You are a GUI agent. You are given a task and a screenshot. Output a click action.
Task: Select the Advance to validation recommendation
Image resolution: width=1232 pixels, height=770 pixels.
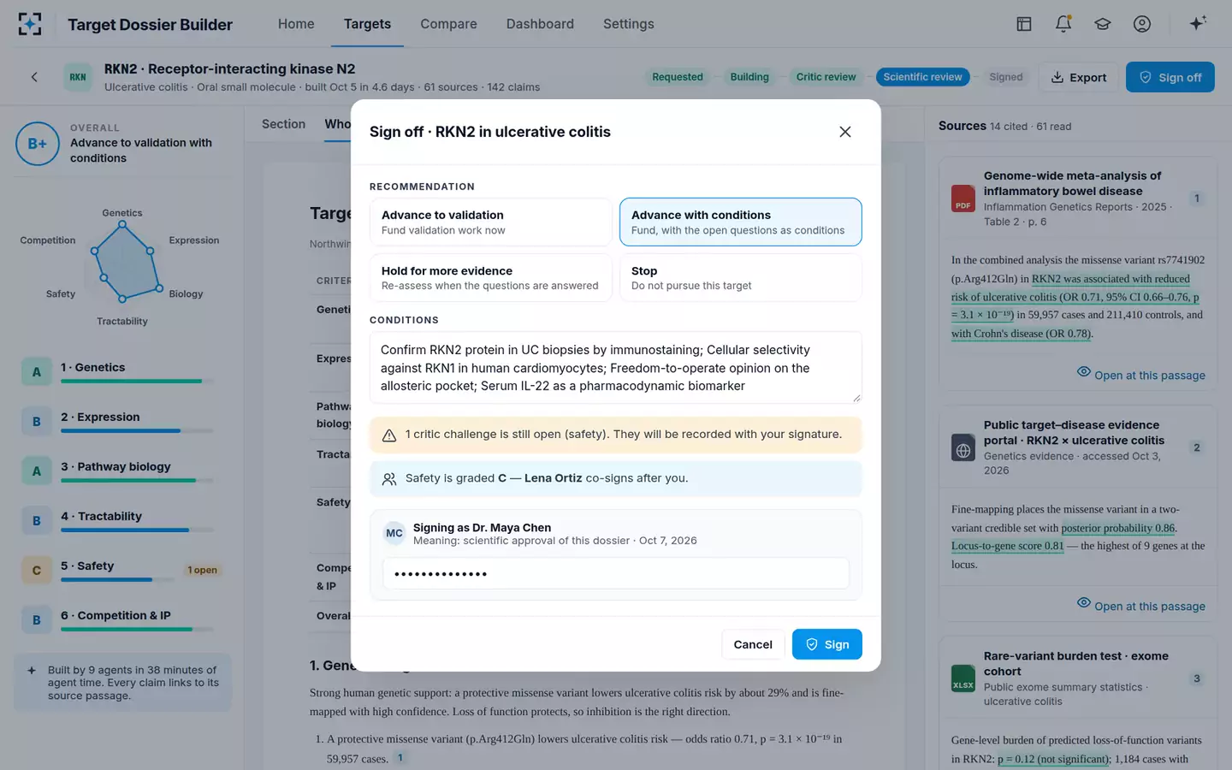pyautogui.click(x=491, y=222)
